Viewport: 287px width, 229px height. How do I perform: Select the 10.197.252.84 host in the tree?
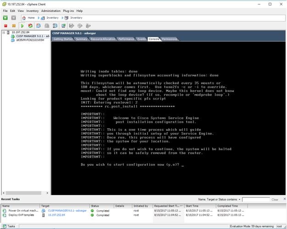(21, 33)
